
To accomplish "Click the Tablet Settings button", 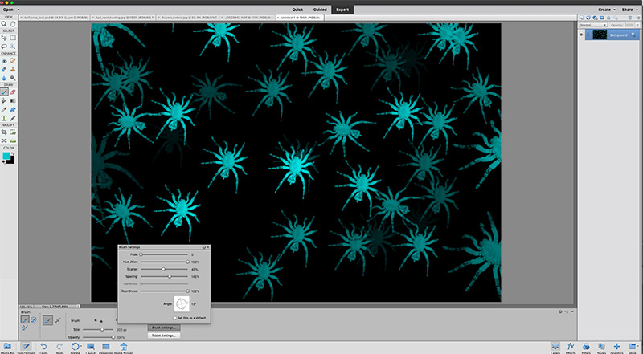I will pos(164,336).
